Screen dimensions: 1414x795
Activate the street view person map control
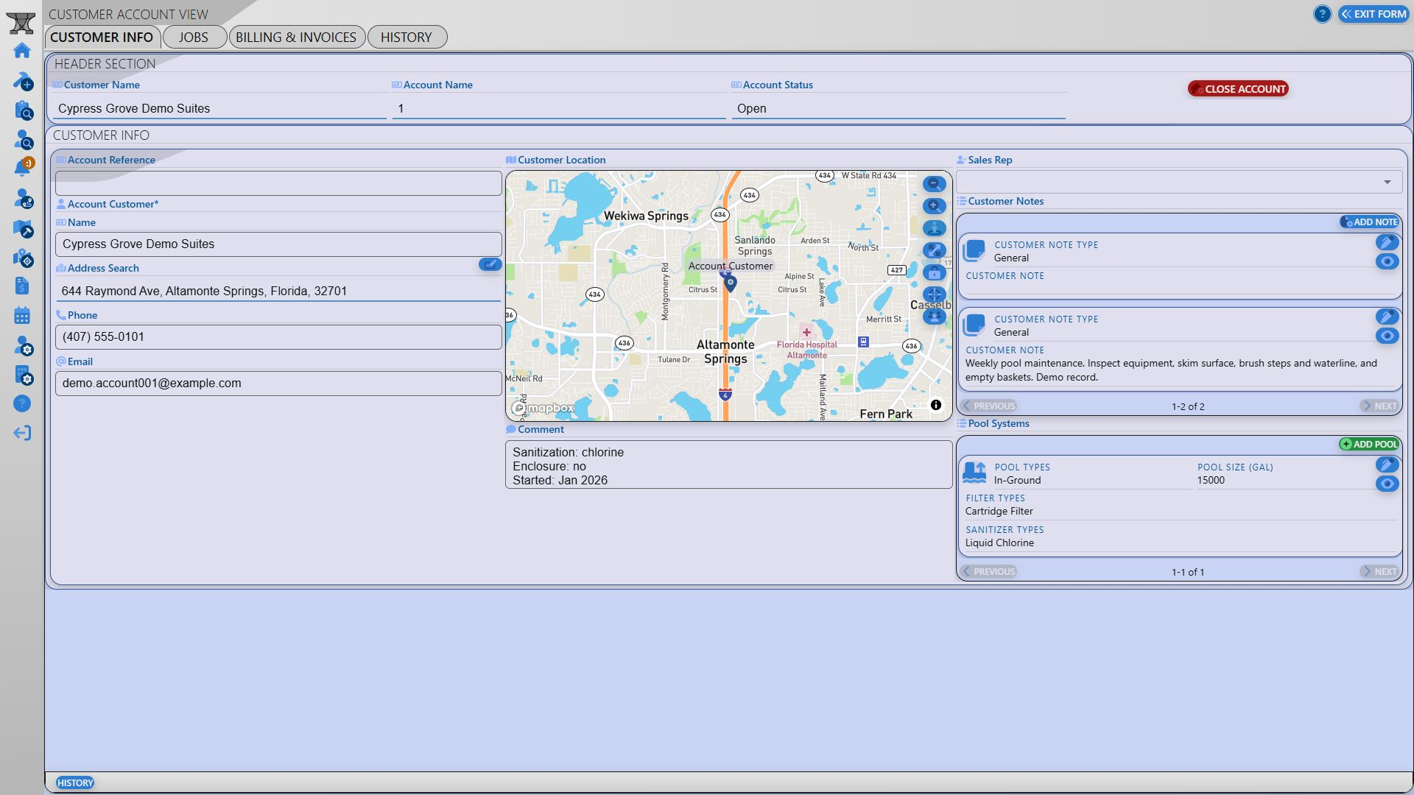click(x=934, y=228)
